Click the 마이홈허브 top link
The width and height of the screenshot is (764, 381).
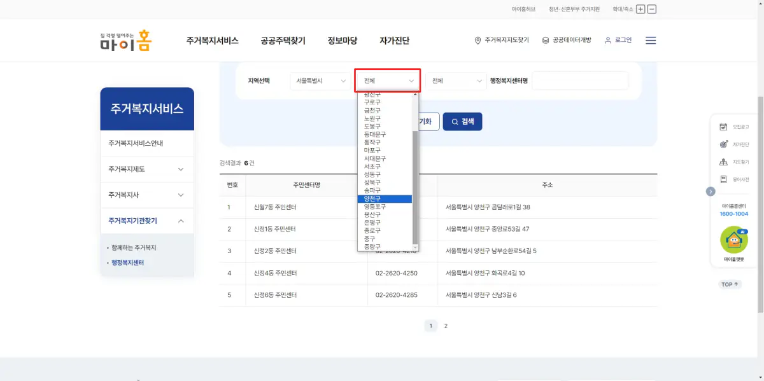pyautogui.click(x=523, y=10)
